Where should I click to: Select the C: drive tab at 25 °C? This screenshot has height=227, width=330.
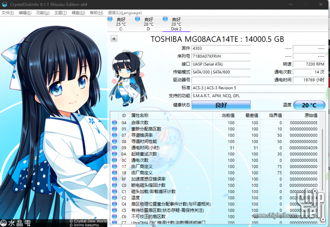[x=121, y=24]
